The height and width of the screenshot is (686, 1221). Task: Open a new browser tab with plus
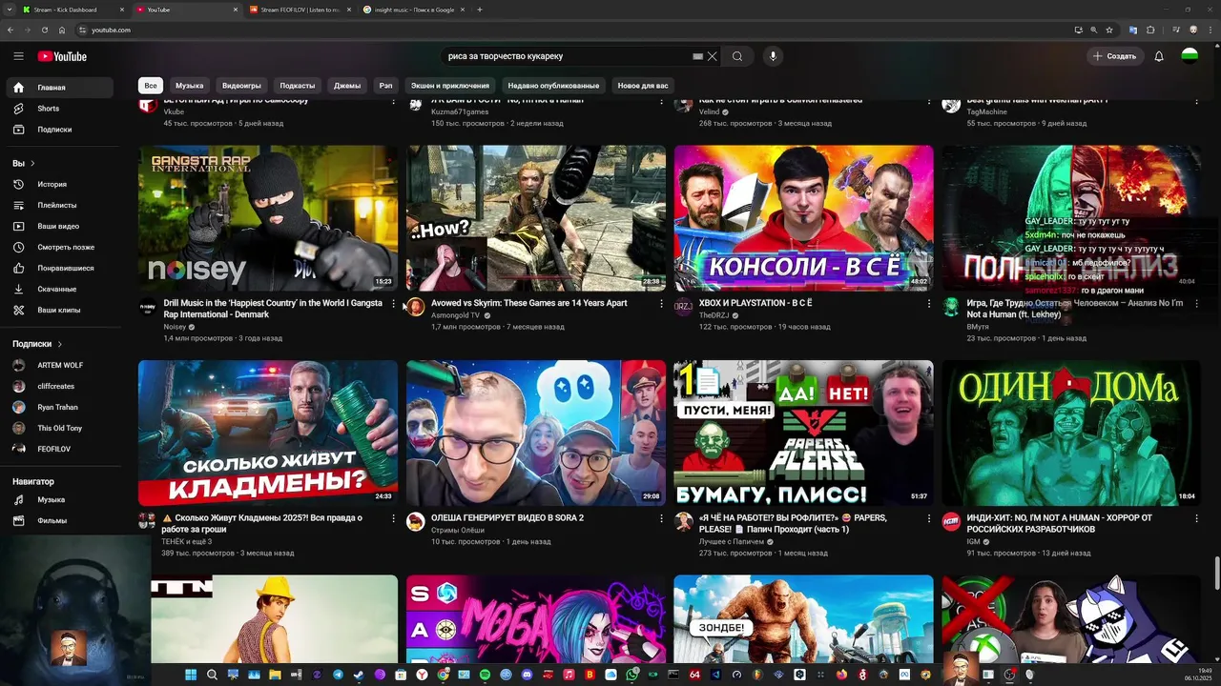[480, 10]
